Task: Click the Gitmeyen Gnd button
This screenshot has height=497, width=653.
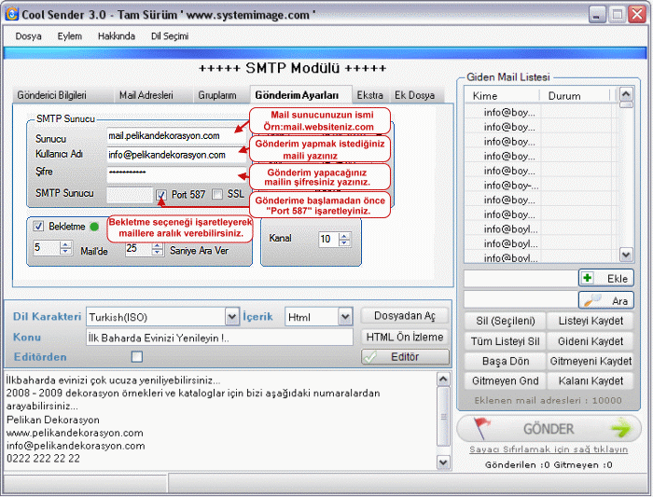Action: tap(506, 380)
